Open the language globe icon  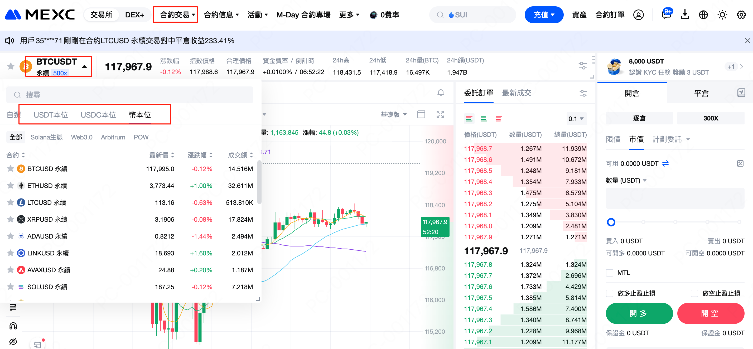[x=703, y=14]
